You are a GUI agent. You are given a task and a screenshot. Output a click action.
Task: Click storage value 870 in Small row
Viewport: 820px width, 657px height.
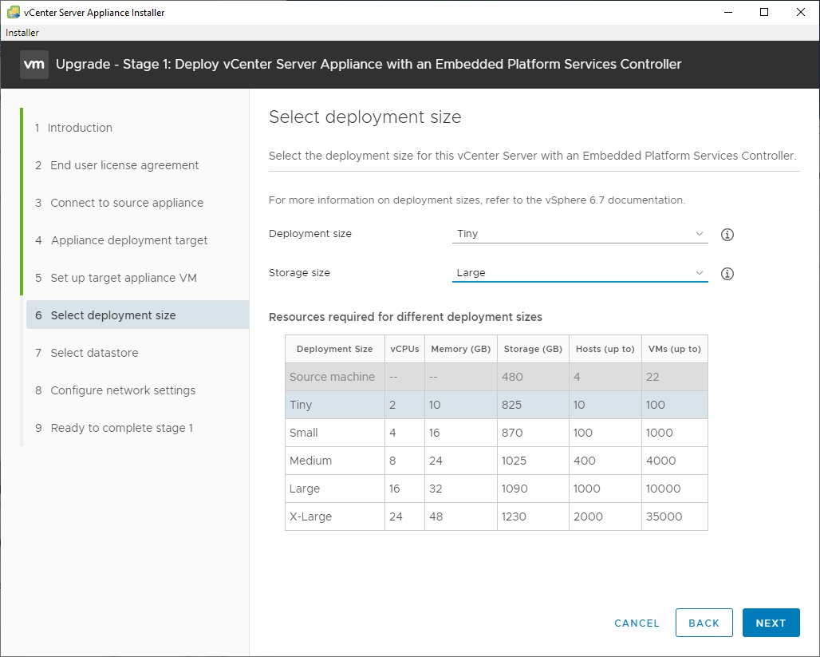(512, 433)
